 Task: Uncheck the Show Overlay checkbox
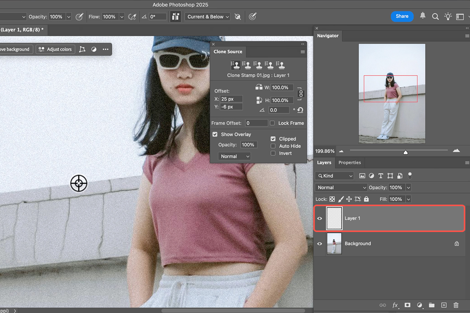[x=215, y=134]
